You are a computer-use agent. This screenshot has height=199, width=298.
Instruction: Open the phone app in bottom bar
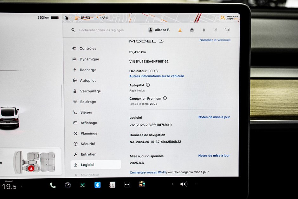tap(53, 185)
